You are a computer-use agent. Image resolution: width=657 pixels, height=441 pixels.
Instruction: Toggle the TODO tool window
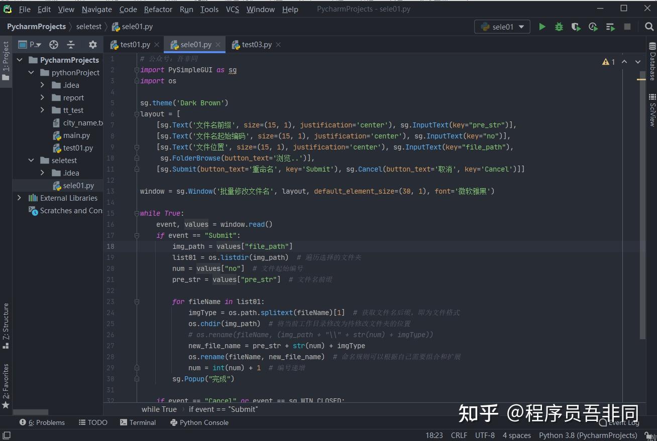tap(93, 422)
